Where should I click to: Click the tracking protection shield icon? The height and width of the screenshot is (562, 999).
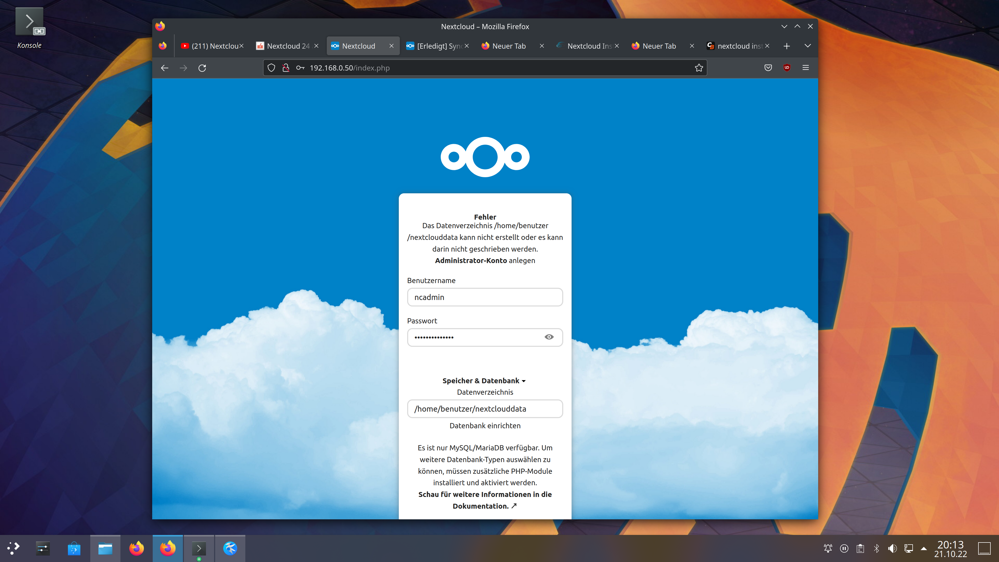[x=271, y=68]
